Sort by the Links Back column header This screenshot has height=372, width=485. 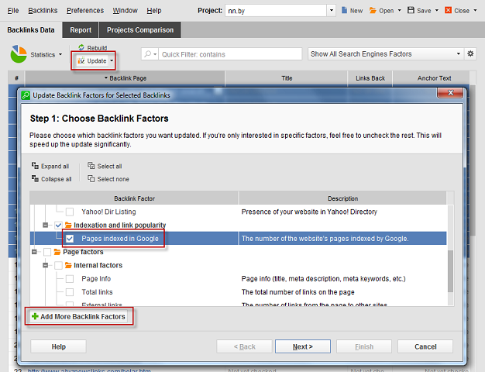pos(370,78)
